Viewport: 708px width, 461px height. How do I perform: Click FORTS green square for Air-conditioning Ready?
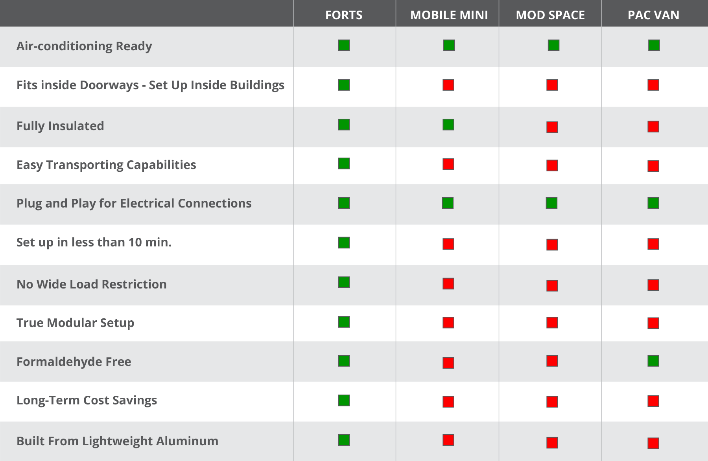click(x=344, y=46)
